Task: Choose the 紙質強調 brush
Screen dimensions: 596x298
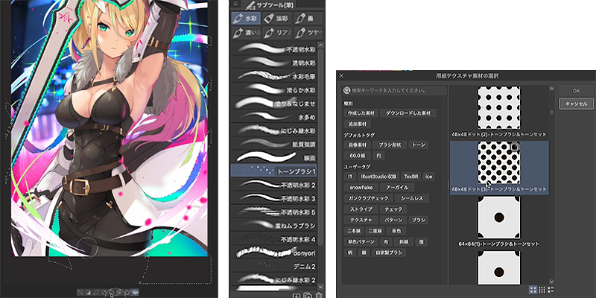Action: 273,145
